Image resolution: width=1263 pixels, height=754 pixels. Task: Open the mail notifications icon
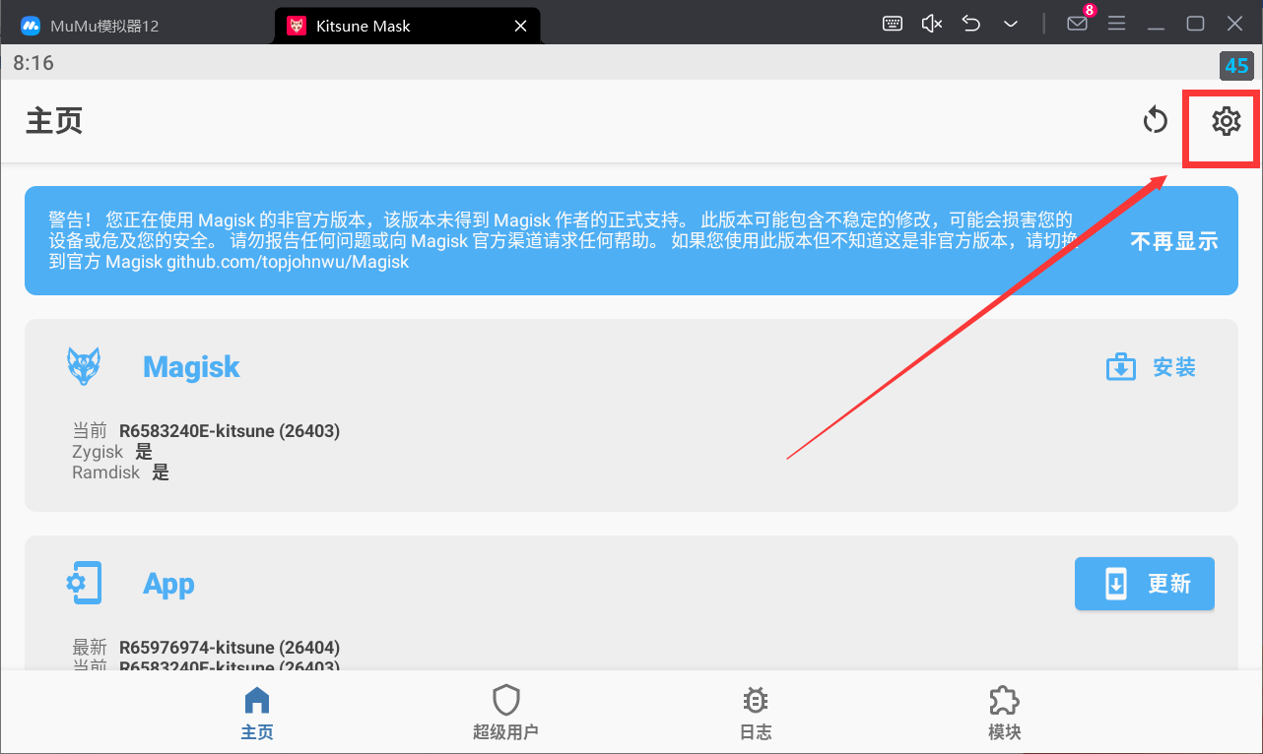pyautogui.click(x=1077, y=24)
